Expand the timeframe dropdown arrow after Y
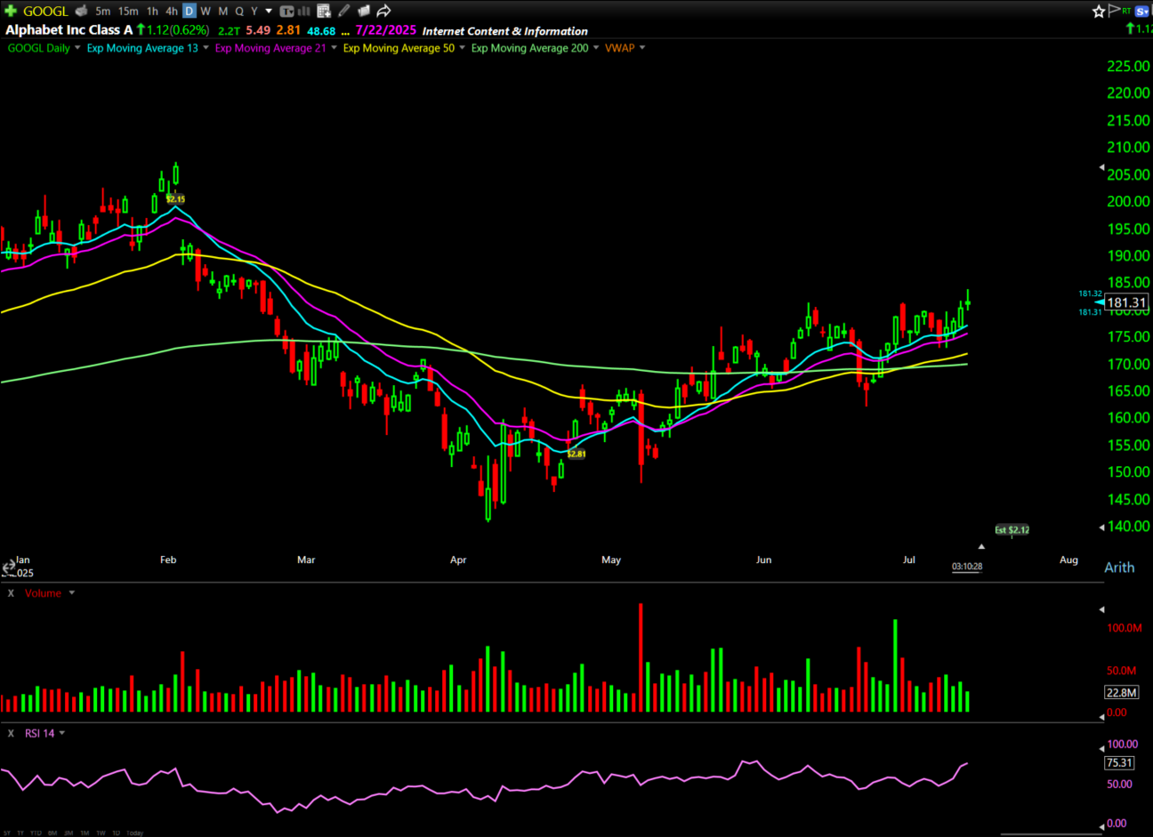The height and width of the screenshot is (837, 1153). tap(269, 11)
